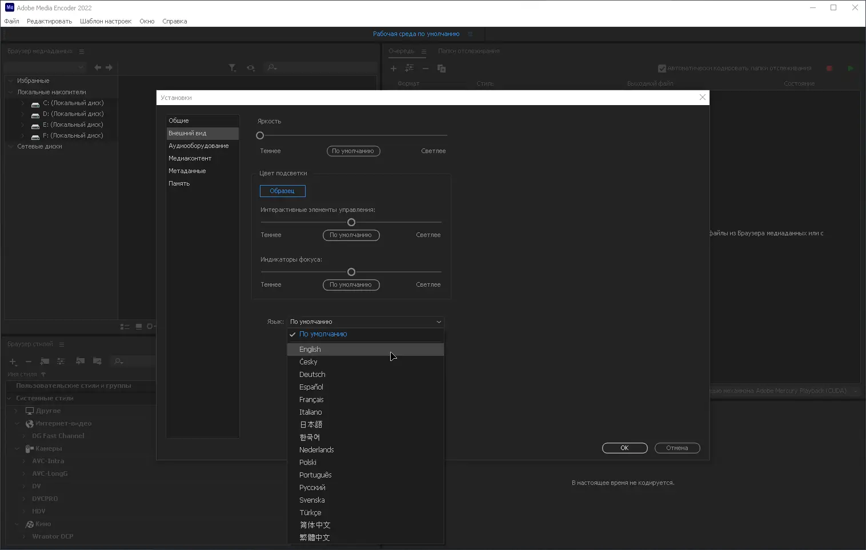Expand the DG Fast Channel preset group
The image size is (866, 550).
click(24, 436)
